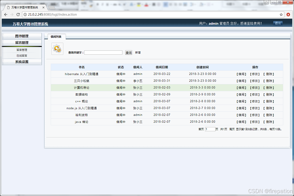Click 借阅 for java 绪论
The image size is (294, 196).
pos(241,122)
